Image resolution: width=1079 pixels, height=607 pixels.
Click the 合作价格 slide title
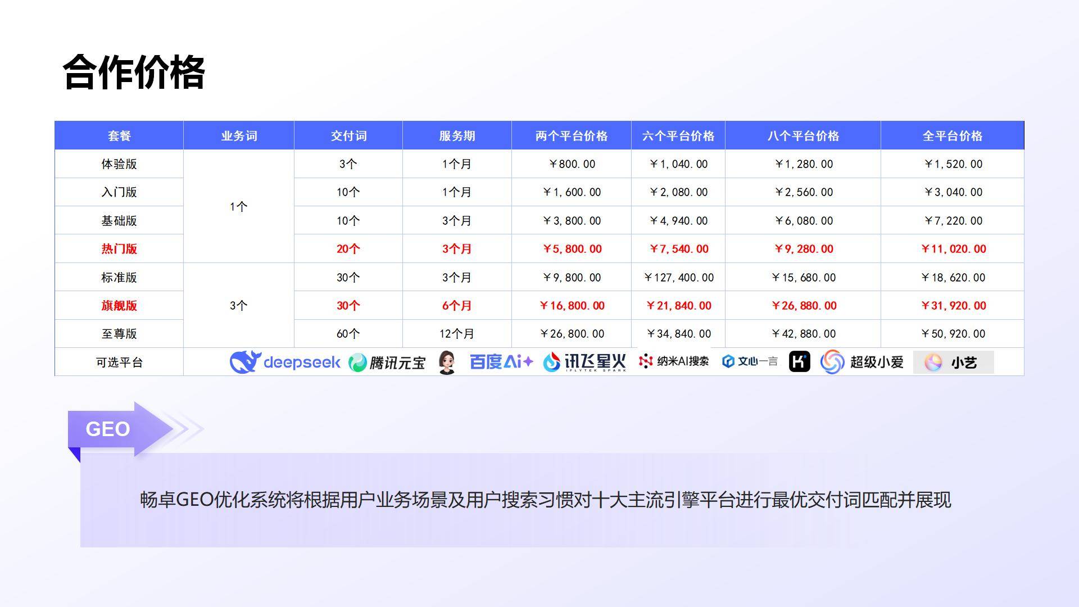(134, 73)
